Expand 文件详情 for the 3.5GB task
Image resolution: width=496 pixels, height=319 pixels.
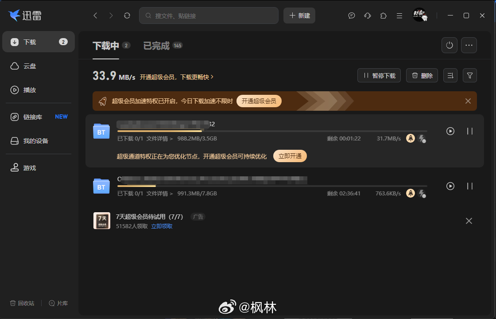(x=159, y=139)
